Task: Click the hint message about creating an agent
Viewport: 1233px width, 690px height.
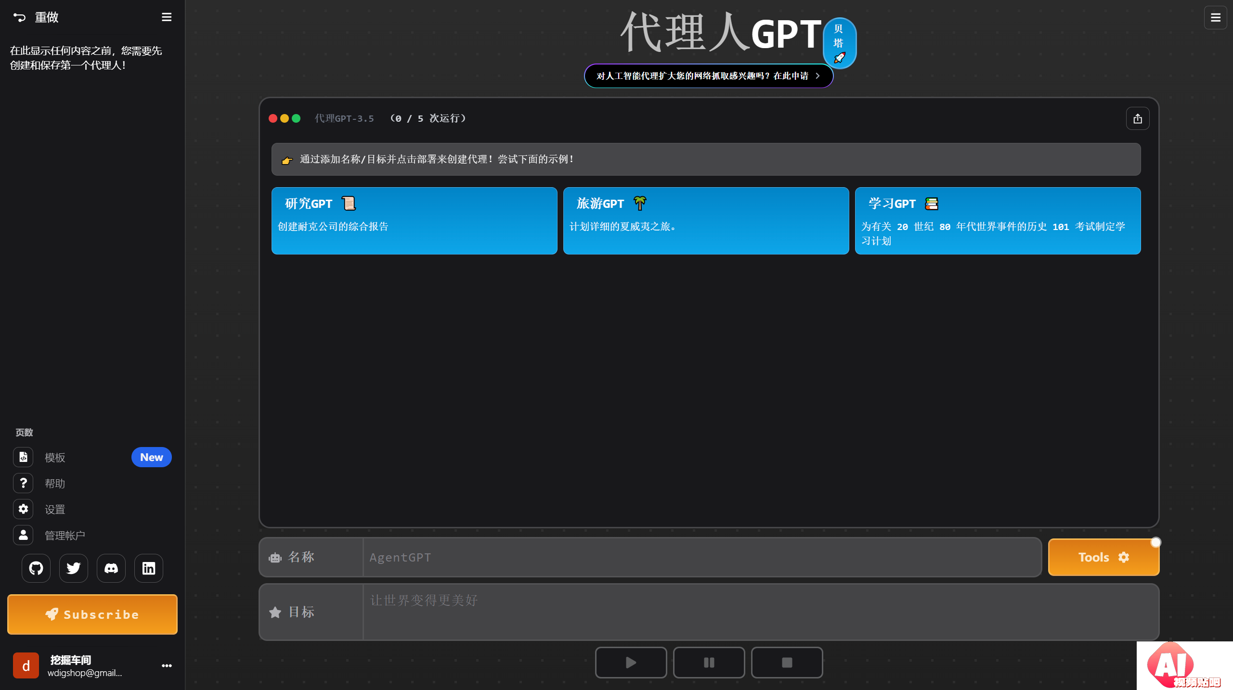Action: click(706, 159)
